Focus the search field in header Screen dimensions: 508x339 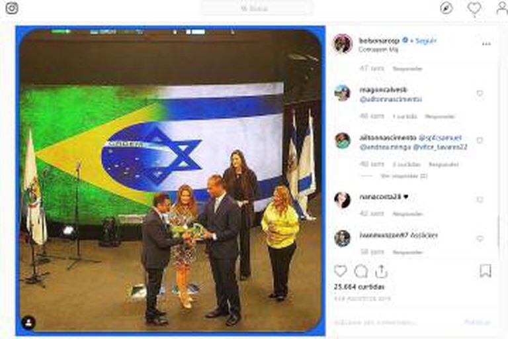257,8
